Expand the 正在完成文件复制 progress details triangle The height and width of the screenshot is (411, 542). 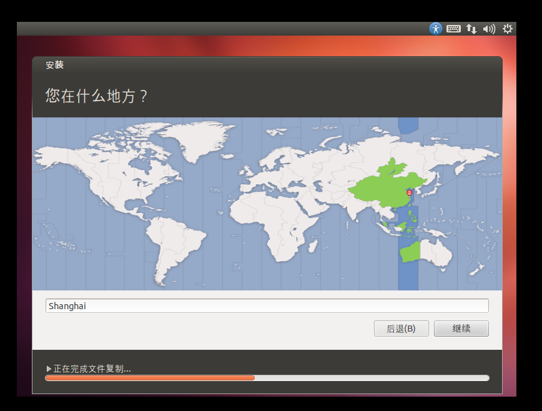coord(49,368)
